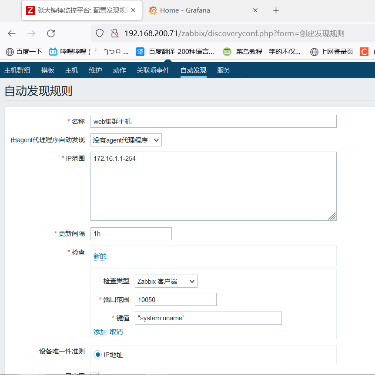Open the 关联项事件 menu item

coord(153,70)
